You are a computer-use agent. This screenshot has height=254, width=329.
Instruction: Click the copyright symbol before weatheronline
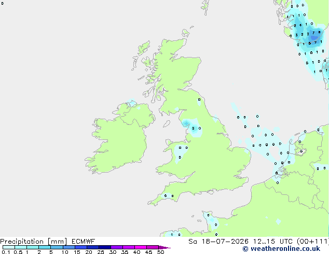tap(245, 249)
